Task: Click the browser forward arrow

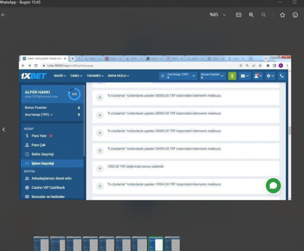Action: [x=29, y=66]
